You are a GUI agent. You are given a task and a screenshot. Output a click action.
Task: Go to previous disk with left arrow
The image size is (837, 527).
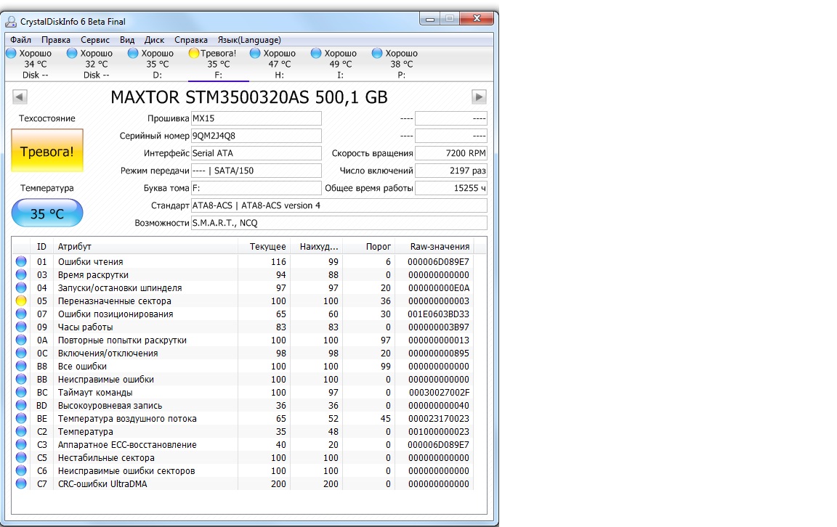pos(20,97)
